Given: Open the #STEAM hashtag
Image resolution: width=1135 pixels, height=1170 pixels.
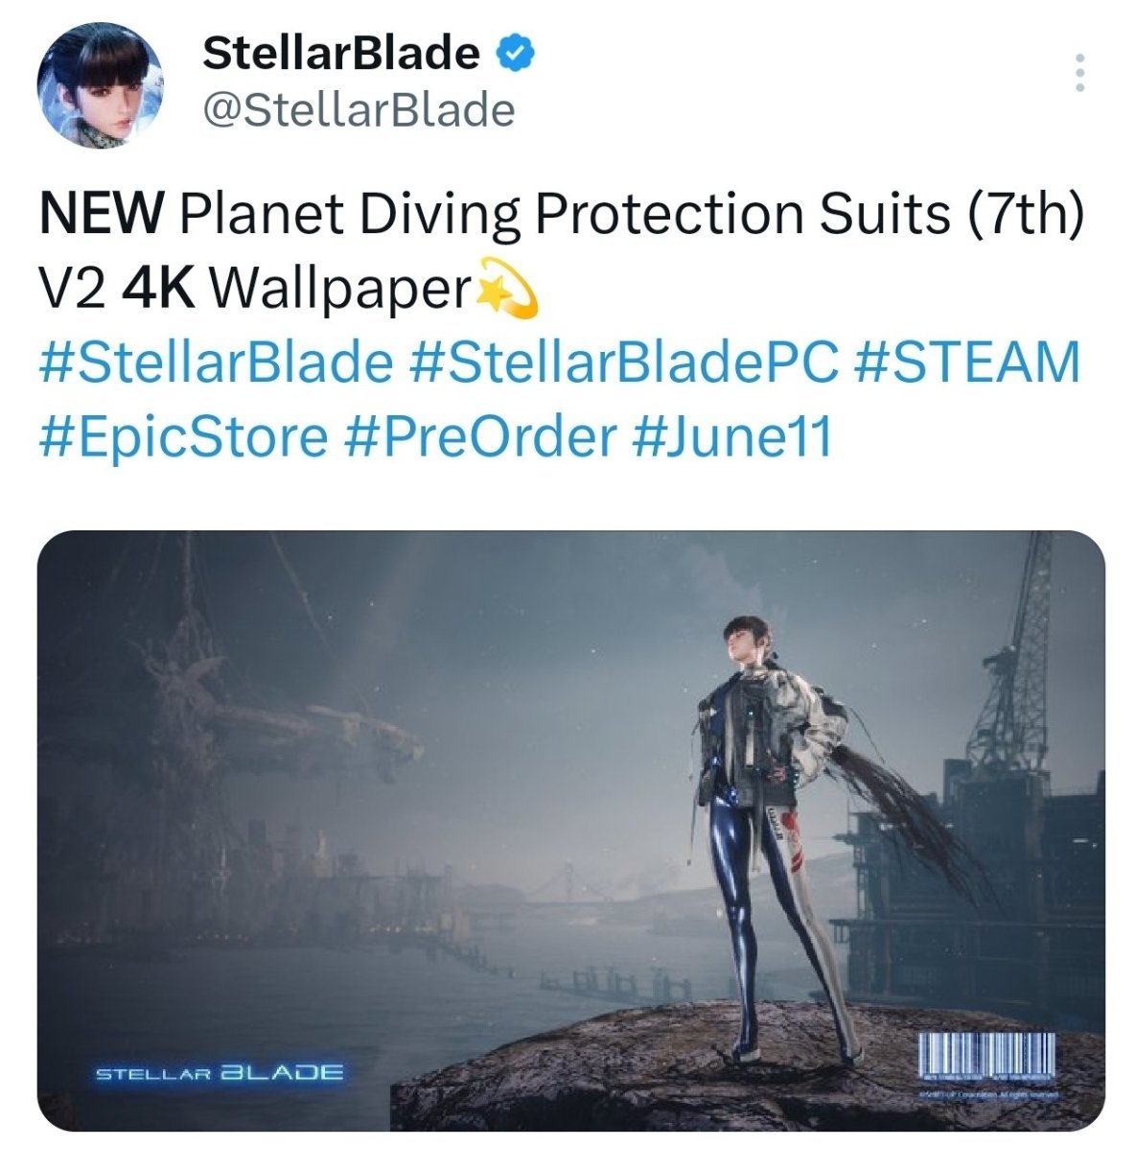Looking at the screenshot, I should 965,362.
